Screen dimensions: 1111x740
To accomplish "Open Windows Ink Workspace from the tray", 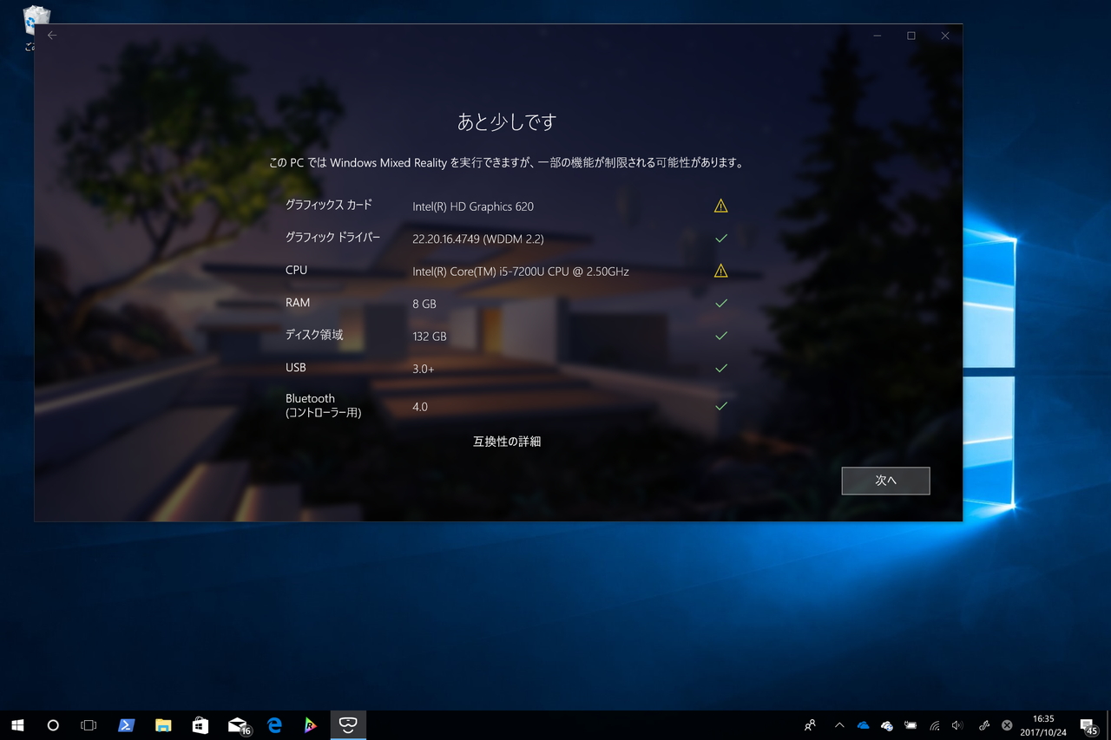I will point(985,725).
